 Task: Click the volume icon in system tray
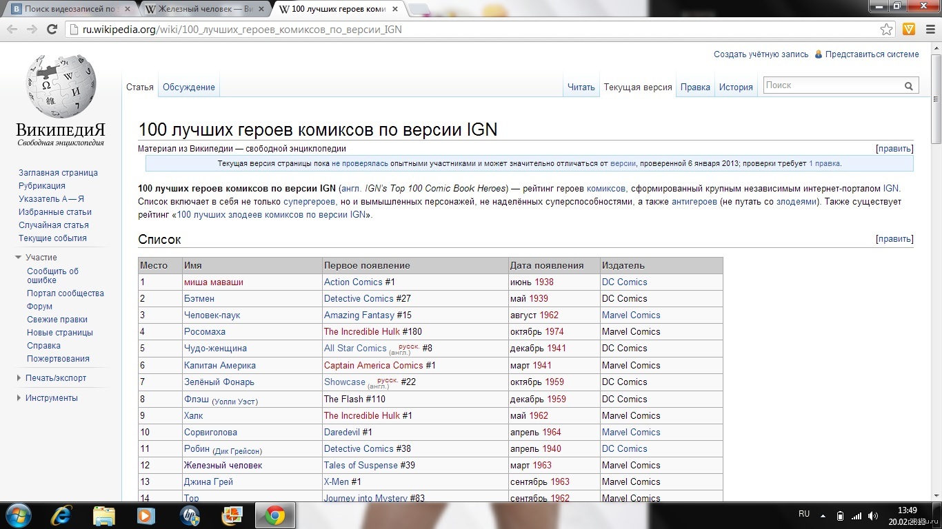coord(873,515)
